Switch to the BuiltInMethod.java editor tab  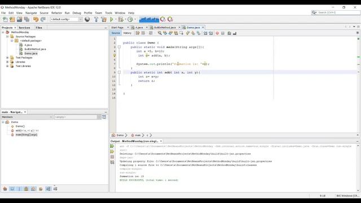point(165,28)
